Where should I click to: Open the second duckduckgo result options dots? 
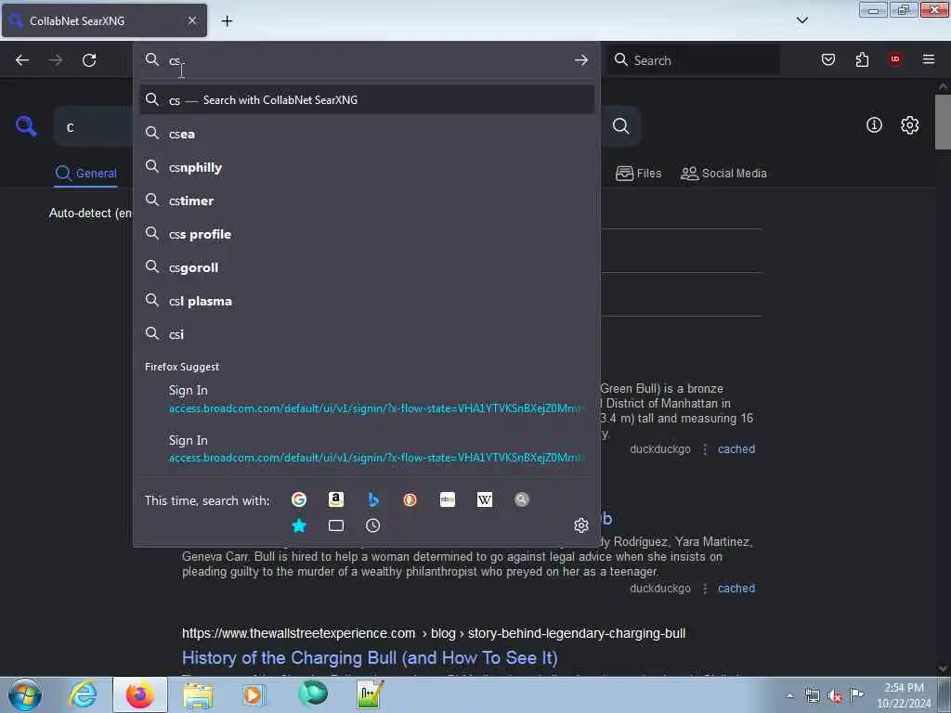[x=704, y=588]
